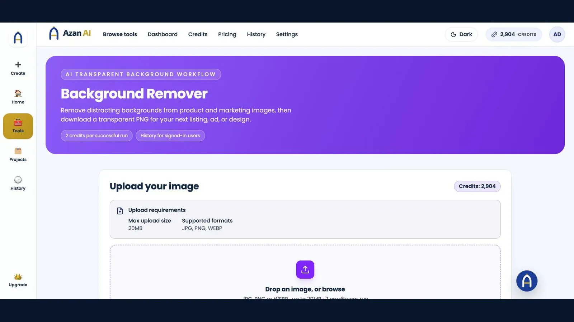Image resolution: width=574 pixels, height=322 pixels.
Task: Click the Drop an image, or browse text
Action: (305, 289)
